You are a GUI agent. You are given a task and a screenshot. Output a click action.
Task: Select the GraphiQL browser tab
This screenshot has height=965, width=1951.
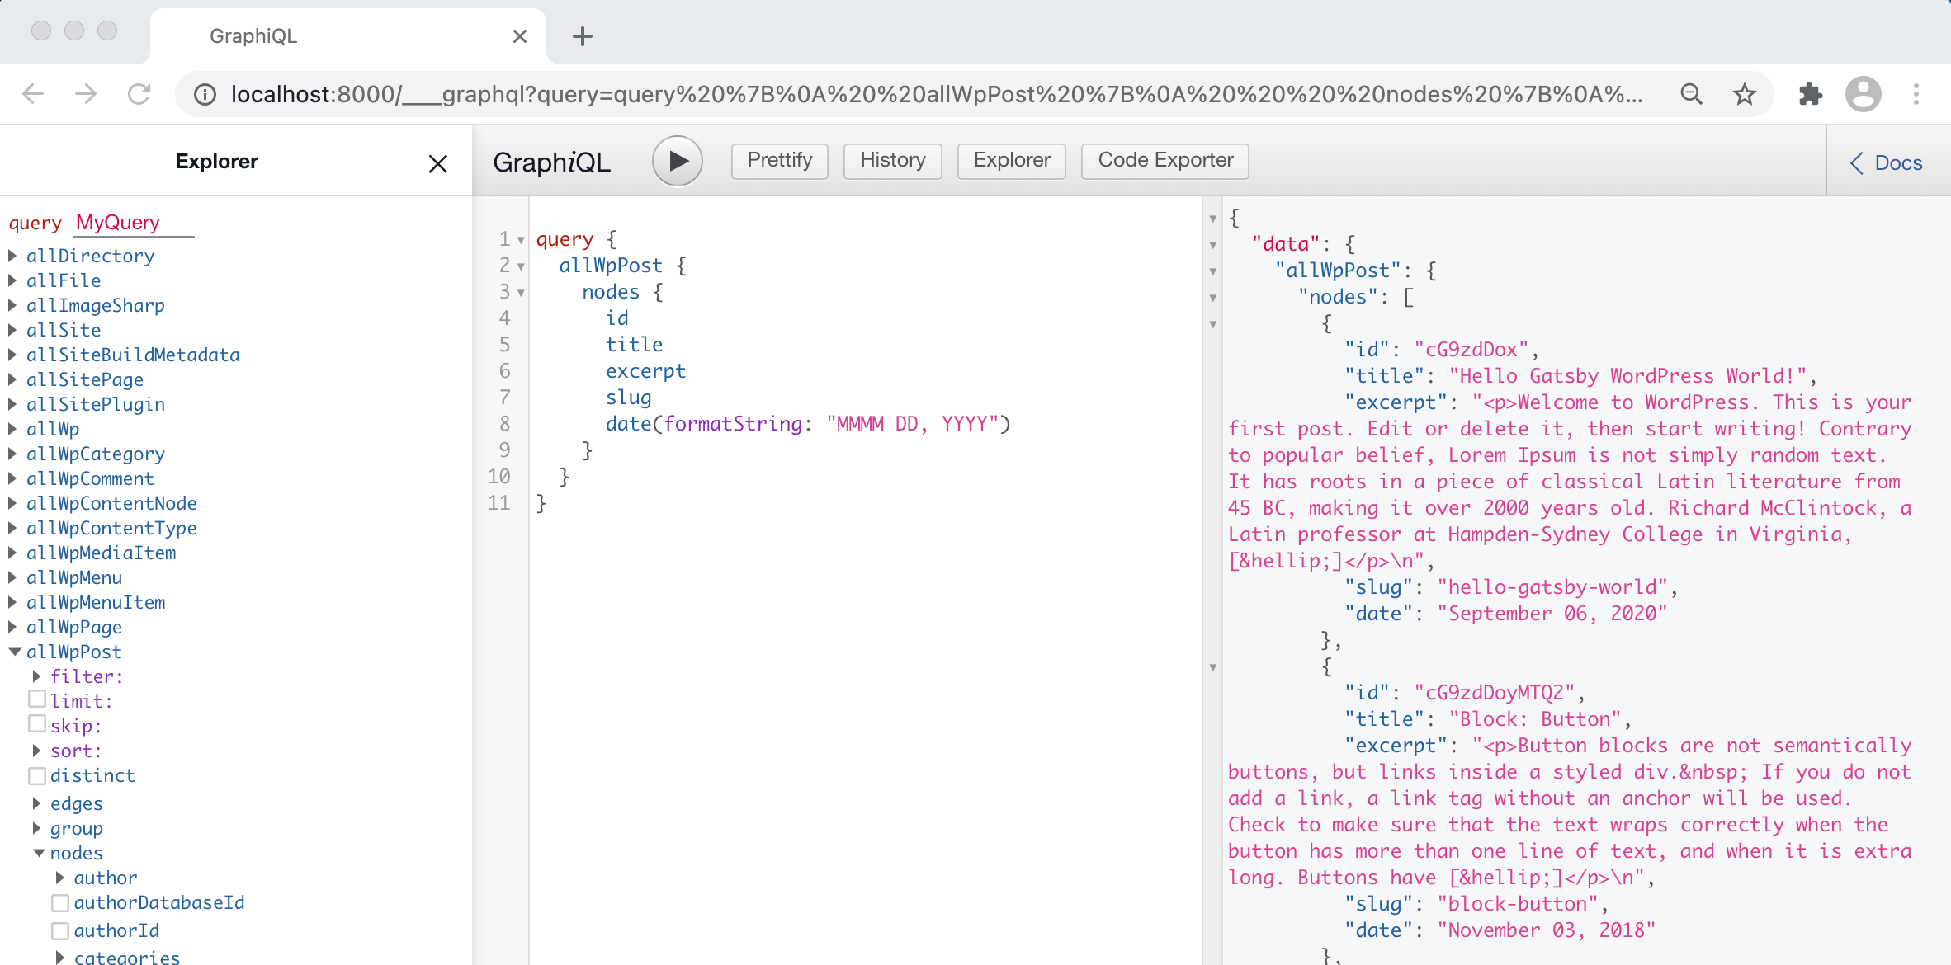[347, 36]
